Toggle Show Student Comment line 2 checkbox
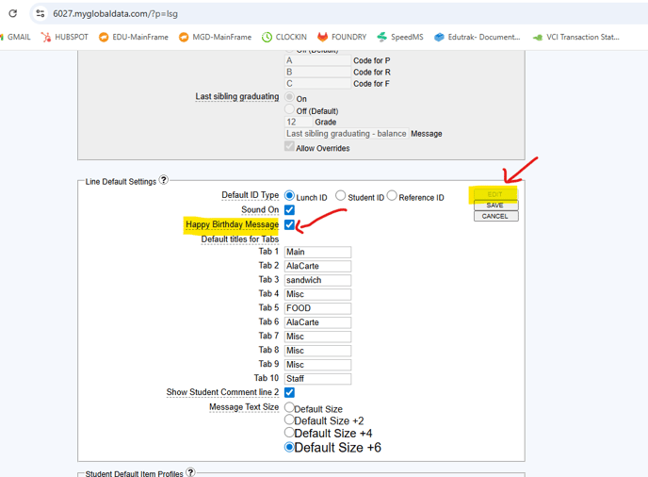The height and width of the screenshot is (477, 648). (x=289, y=392)
